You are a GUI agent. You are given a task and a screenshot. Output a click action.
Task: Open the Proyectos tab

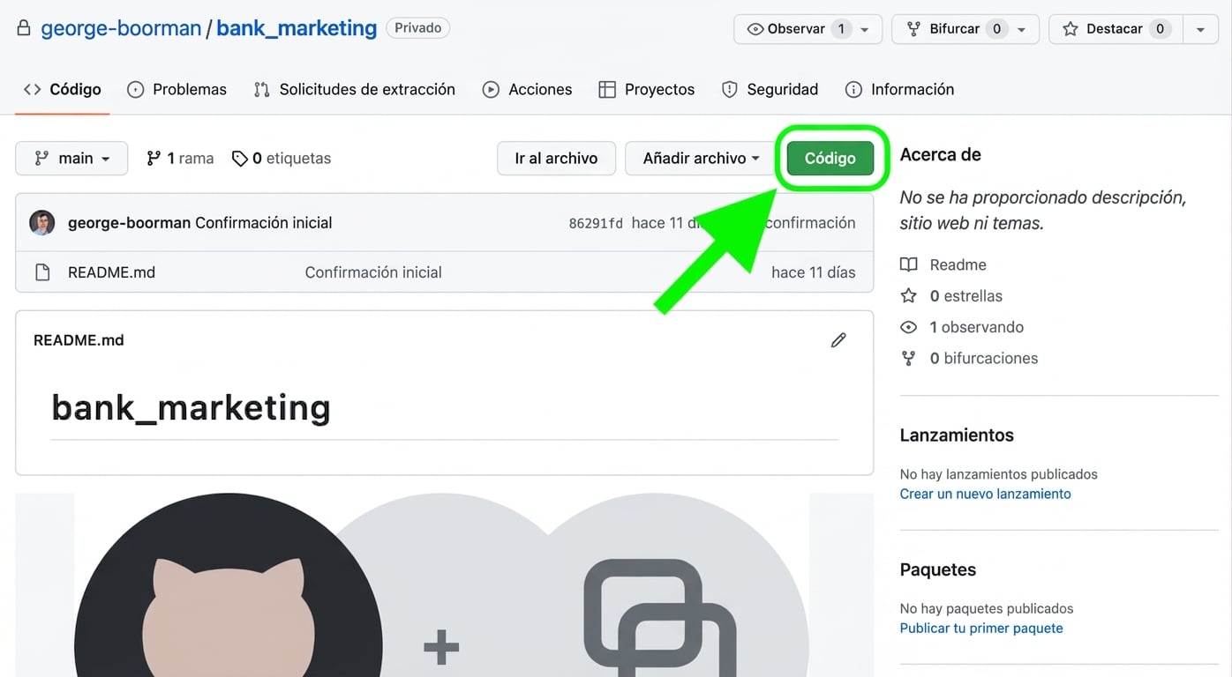pyautogui.click(x=647, y=89)
